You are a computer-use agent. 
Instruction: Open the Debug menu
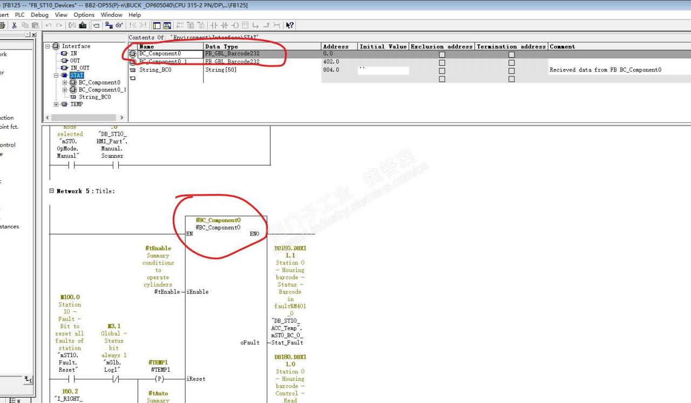(39, 15)
